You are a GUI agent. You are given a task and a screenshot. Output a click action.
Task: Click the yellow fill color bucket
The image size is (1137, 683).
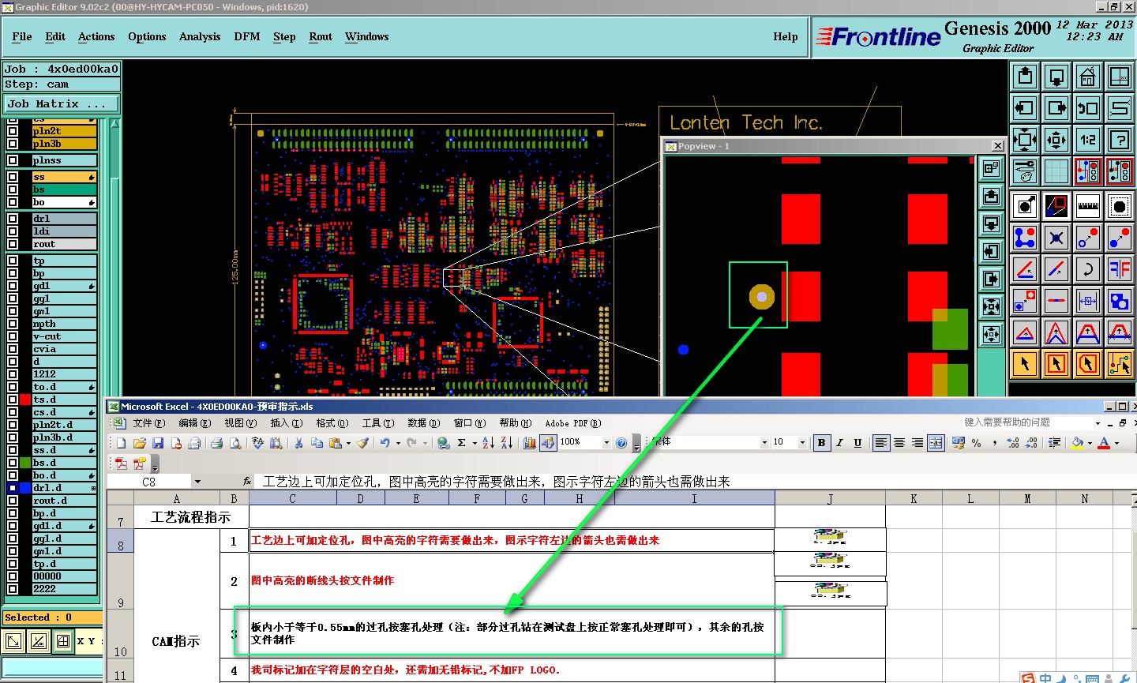click(1078, 443)
